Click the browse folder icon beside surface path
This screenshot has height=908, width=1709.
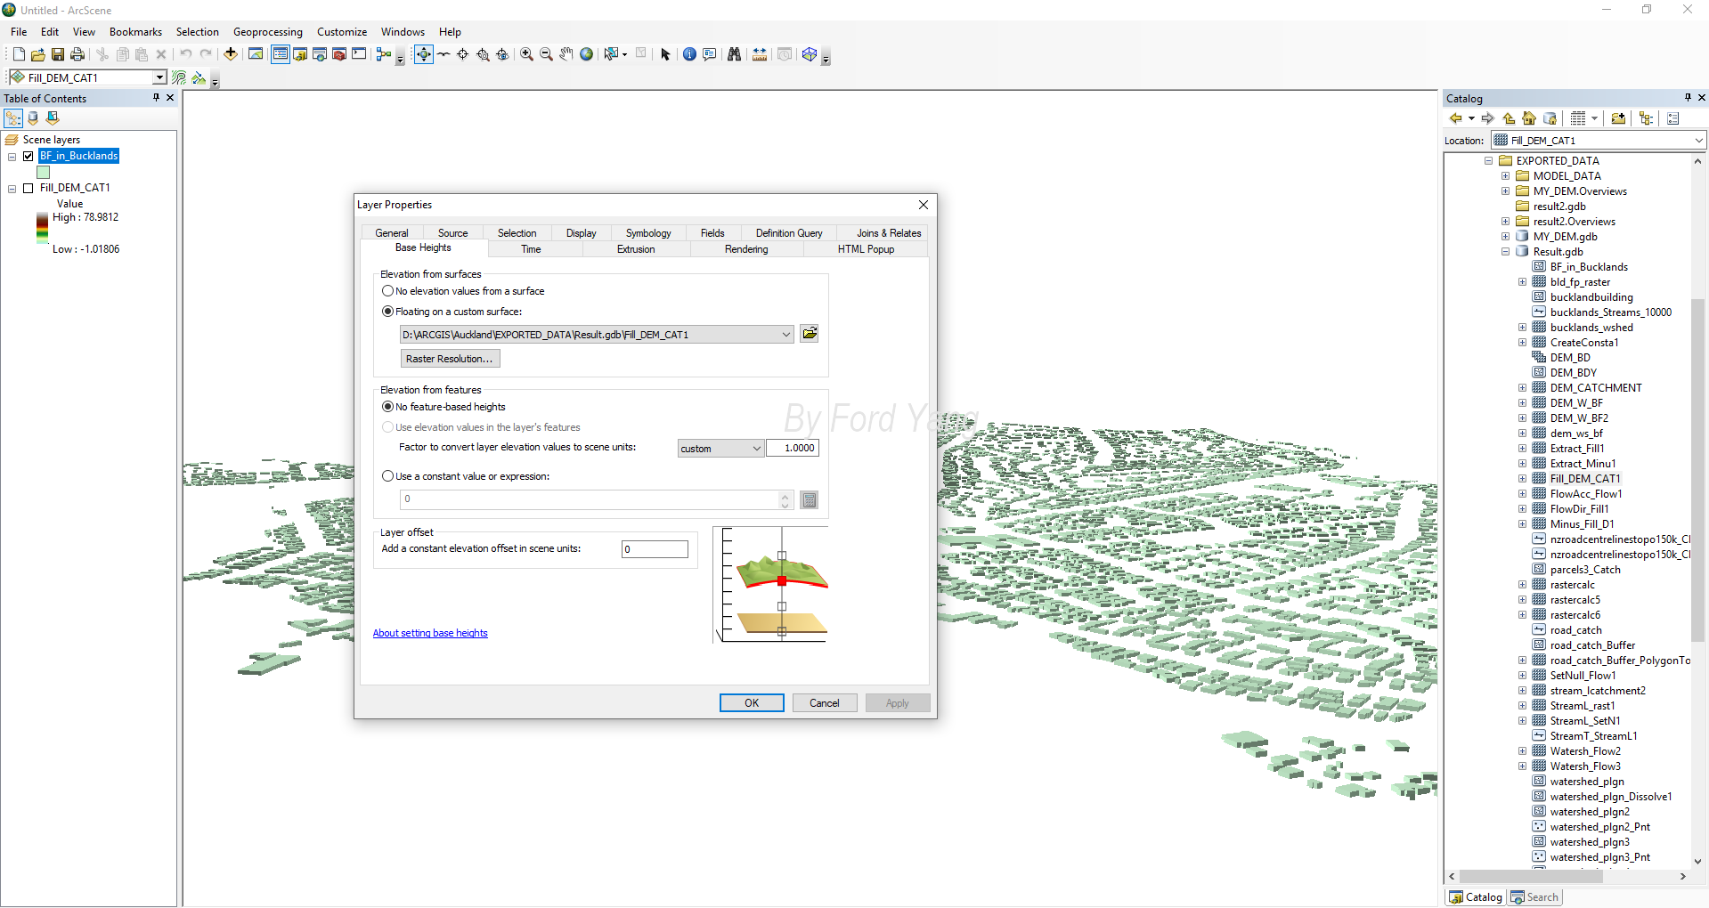[x=809, y=334]
